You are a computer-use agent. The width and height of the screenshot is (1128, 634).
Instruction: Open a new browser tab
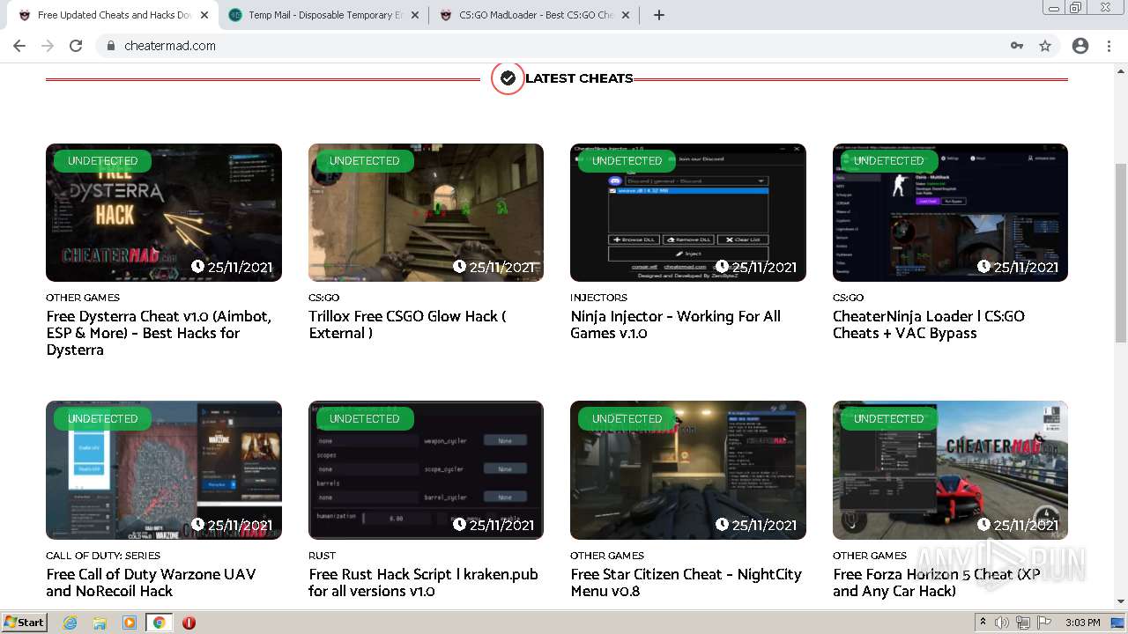click(x=659, y=15)
